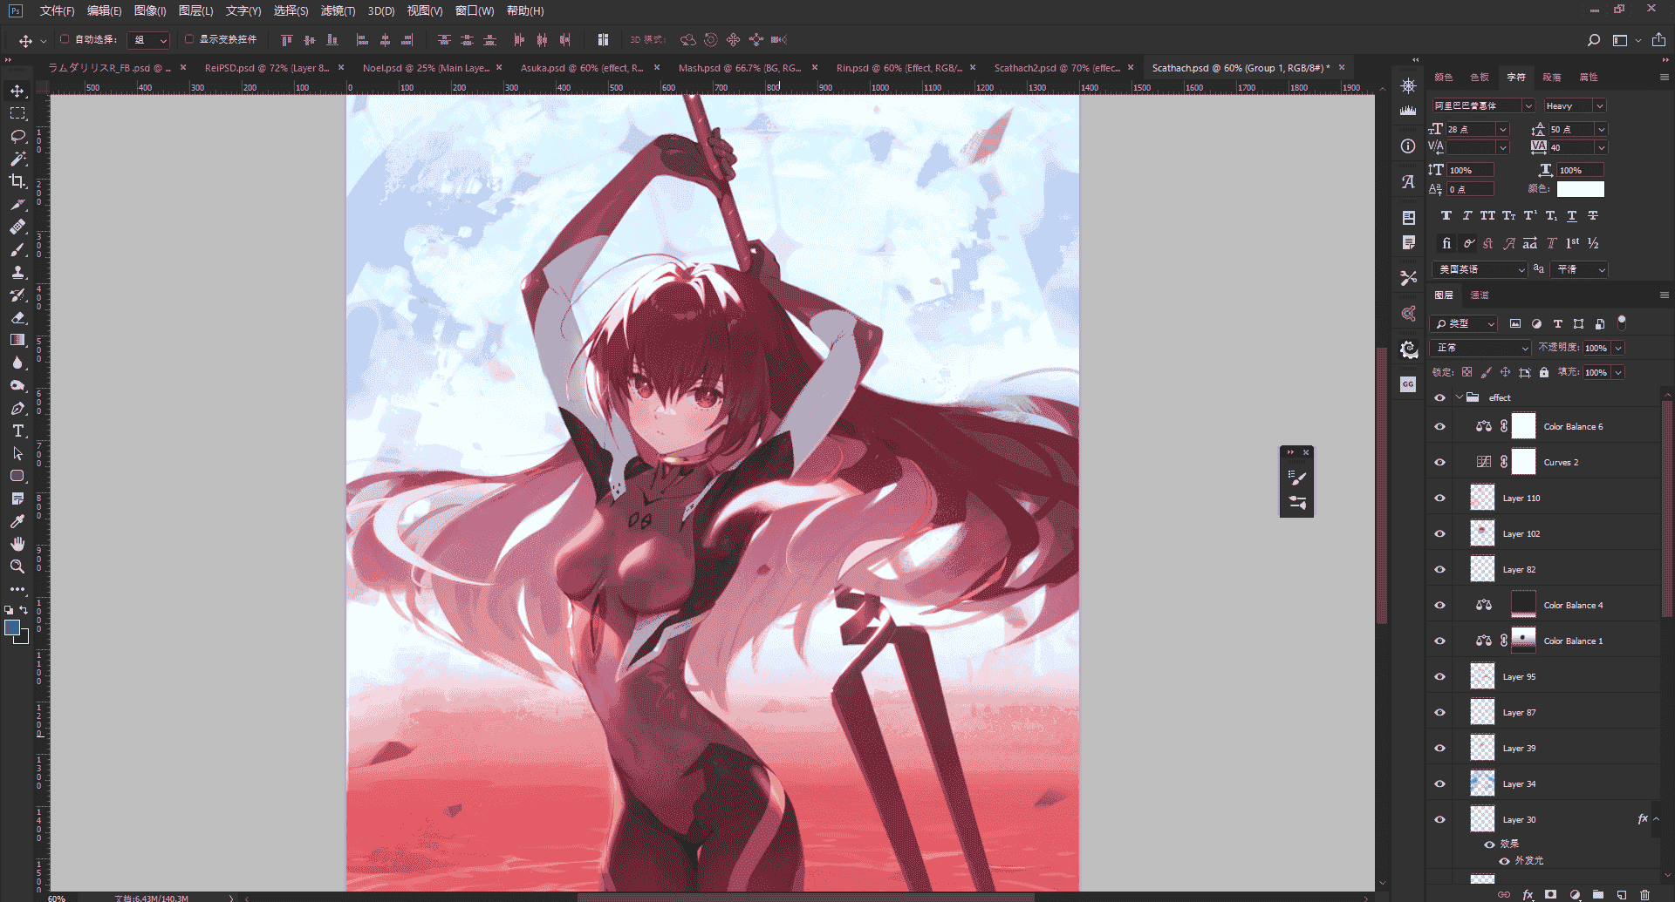Screen dimensions: 1675x902
Task: Select the Eraser tool
Action: tap(17, 317)
